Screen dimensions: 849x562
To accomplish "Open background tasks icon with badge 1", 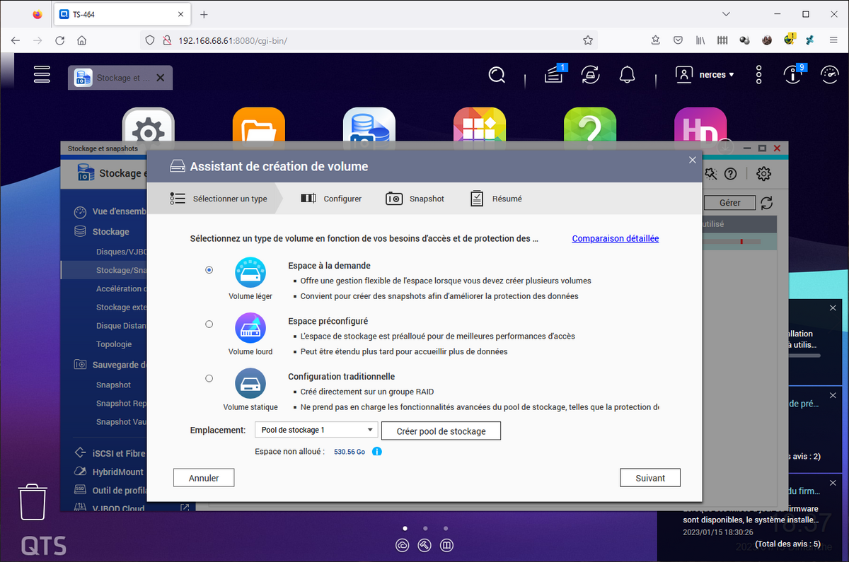I will click(554, 74).
